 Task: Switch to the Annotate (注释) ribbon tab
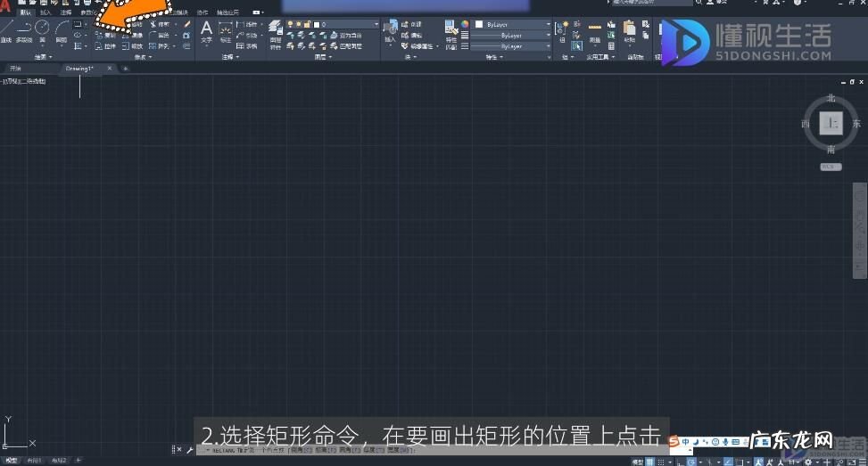point(66,12)
